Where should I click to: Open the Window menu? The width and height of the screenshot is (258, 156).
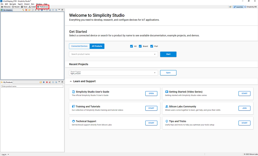[x=39, y=4]
